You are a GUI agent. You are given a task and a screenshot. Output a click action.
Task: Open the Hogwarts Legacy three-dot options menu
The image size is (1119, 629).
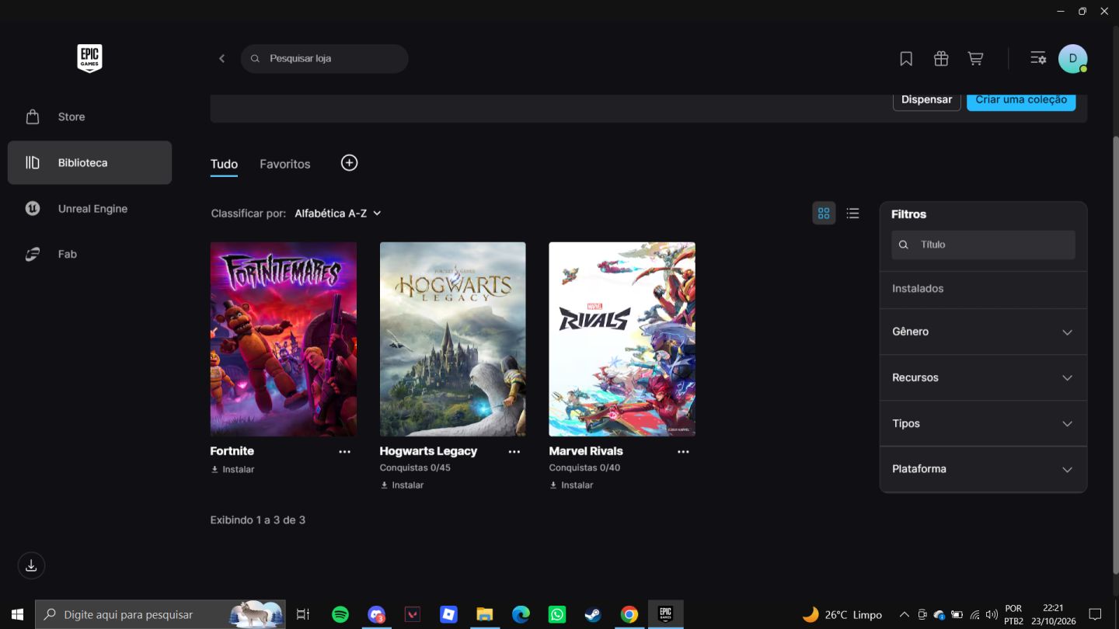tap(514, 452)
